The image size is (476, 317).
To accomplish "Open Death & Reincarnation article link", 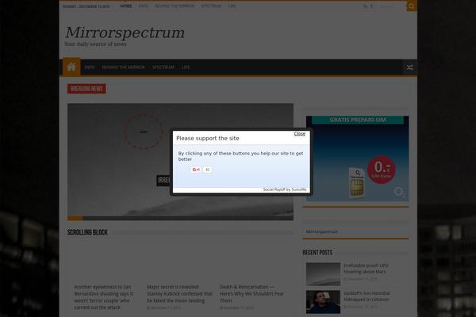I will 251,294.
